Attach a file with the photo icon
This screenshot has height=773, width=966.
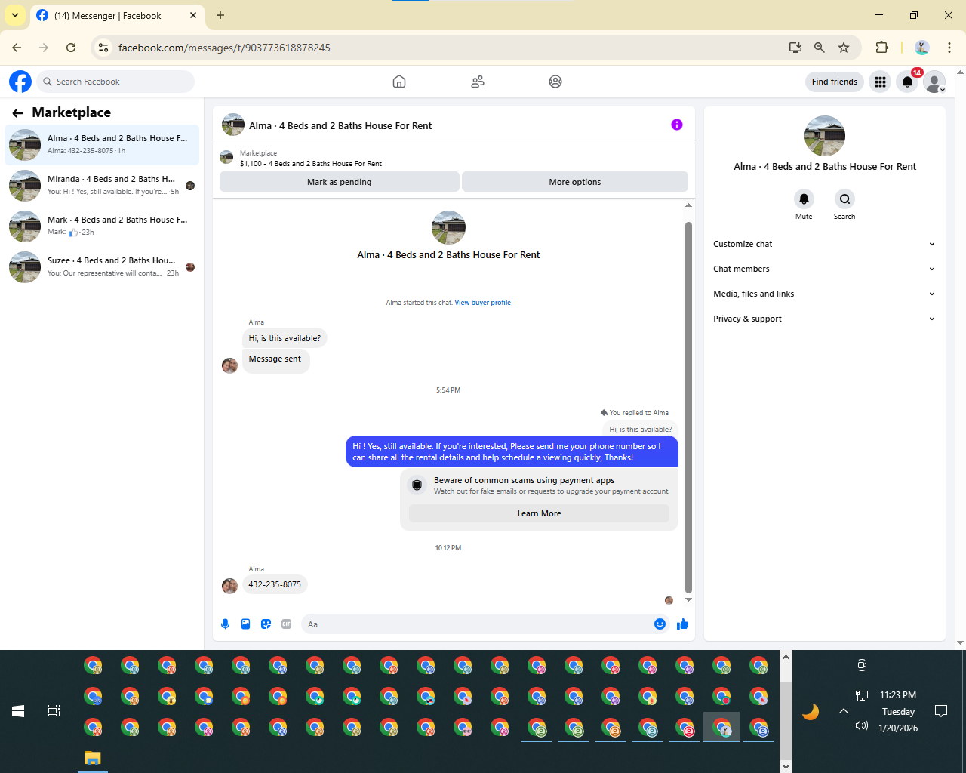tap(245, 624)
